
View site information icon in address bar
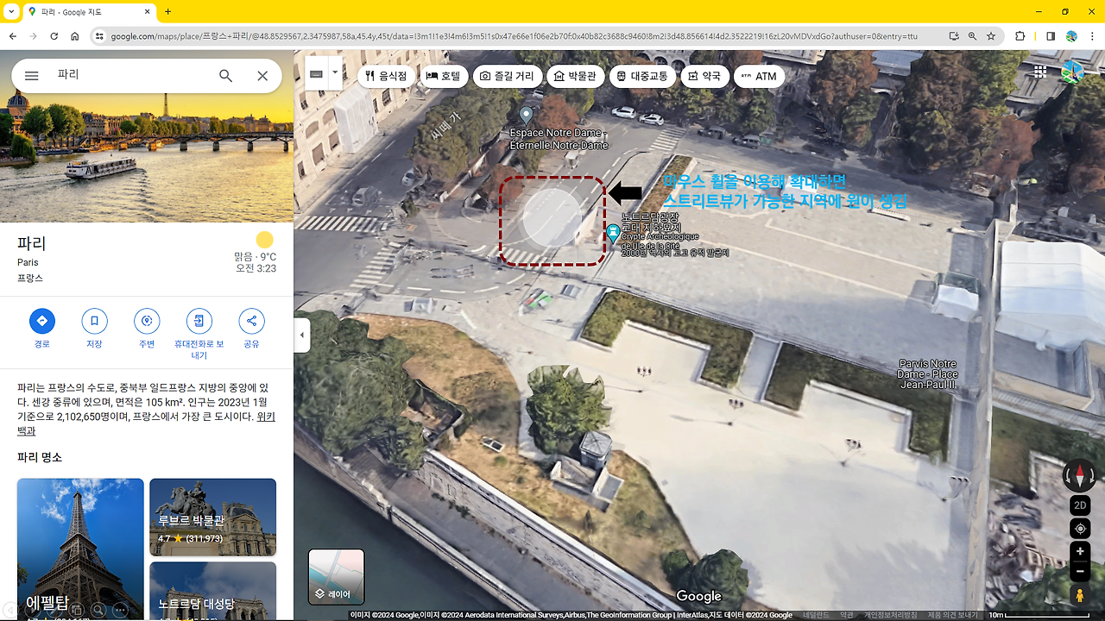coord(99,36)
